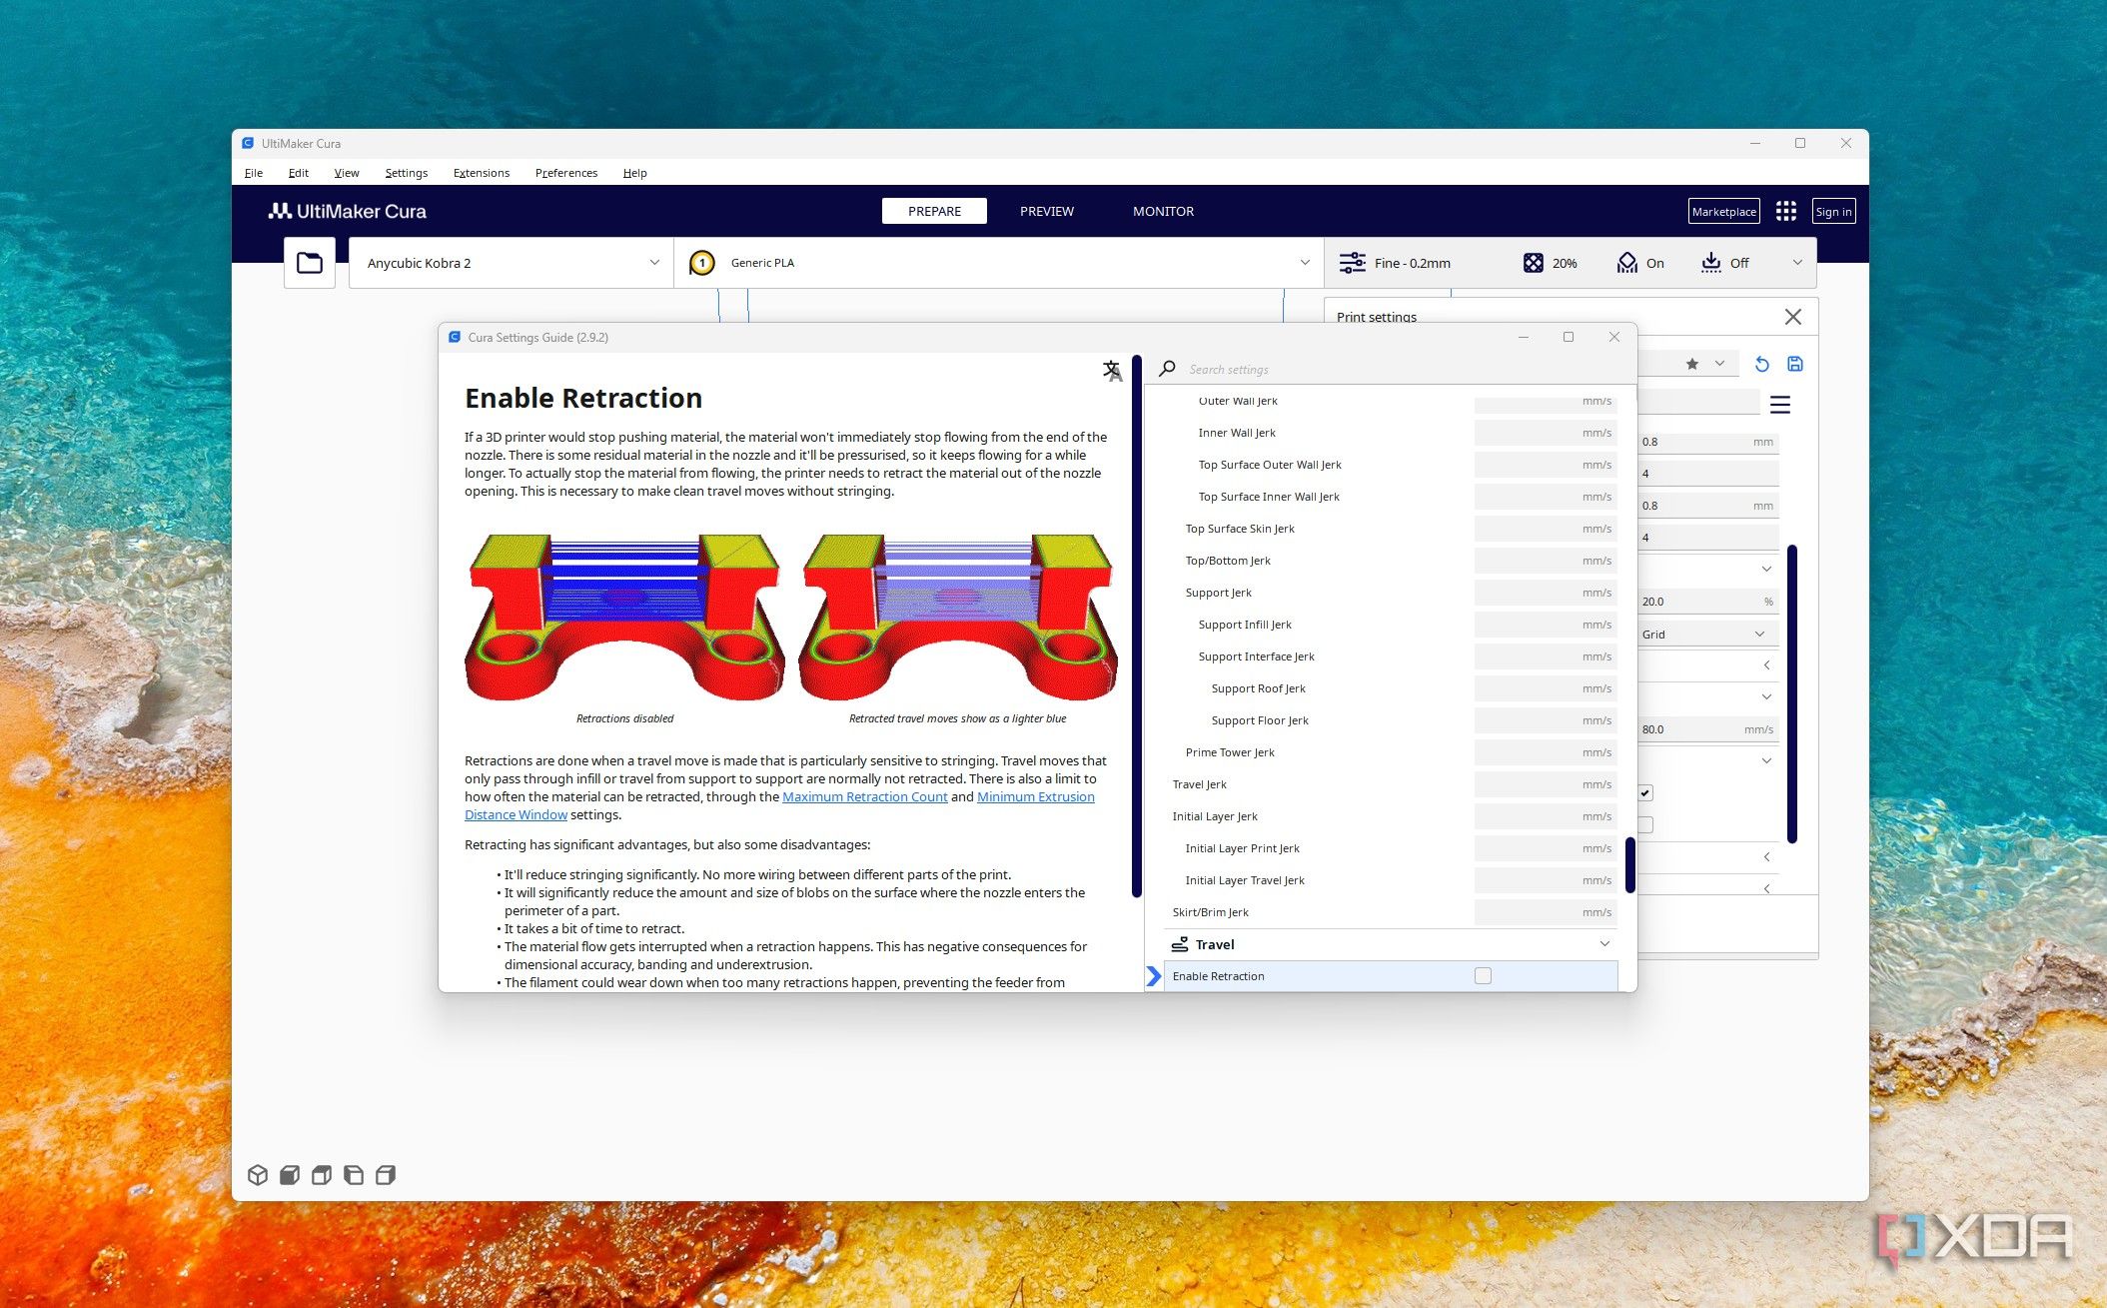This screenshot has width=2107, height=1308.
Task: Select the 3D perspective view cube icon
Action: (258, 1175)
